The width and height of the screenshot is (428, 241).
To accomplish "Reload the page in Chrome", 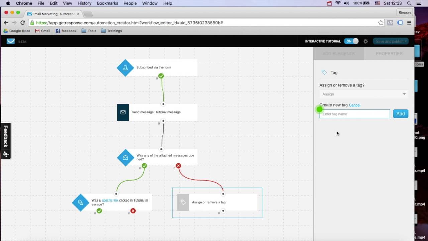I will point(23,23).
